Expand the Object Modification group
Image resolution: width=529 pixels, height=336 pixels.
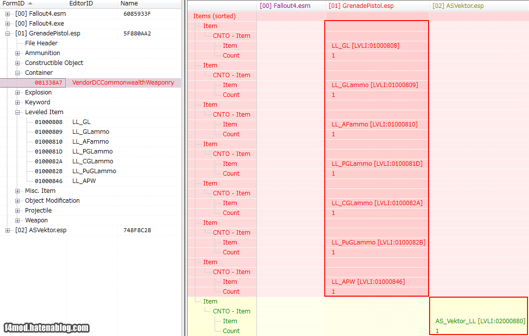coord(17,201)
